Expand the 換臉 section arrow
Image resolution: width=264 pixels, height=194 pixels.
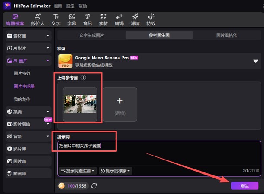(x=48, y=112)
